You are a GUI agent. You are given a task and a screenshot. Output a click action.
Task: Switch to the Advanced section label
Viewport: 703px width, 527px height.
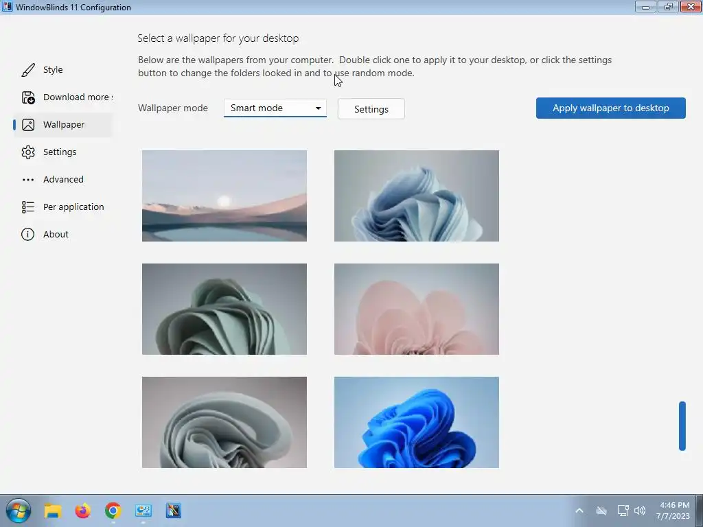tap(63, 179)
